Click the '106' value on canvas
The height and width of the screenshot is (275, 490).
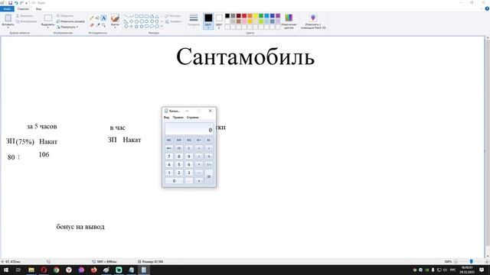click(x=44, y=154)
